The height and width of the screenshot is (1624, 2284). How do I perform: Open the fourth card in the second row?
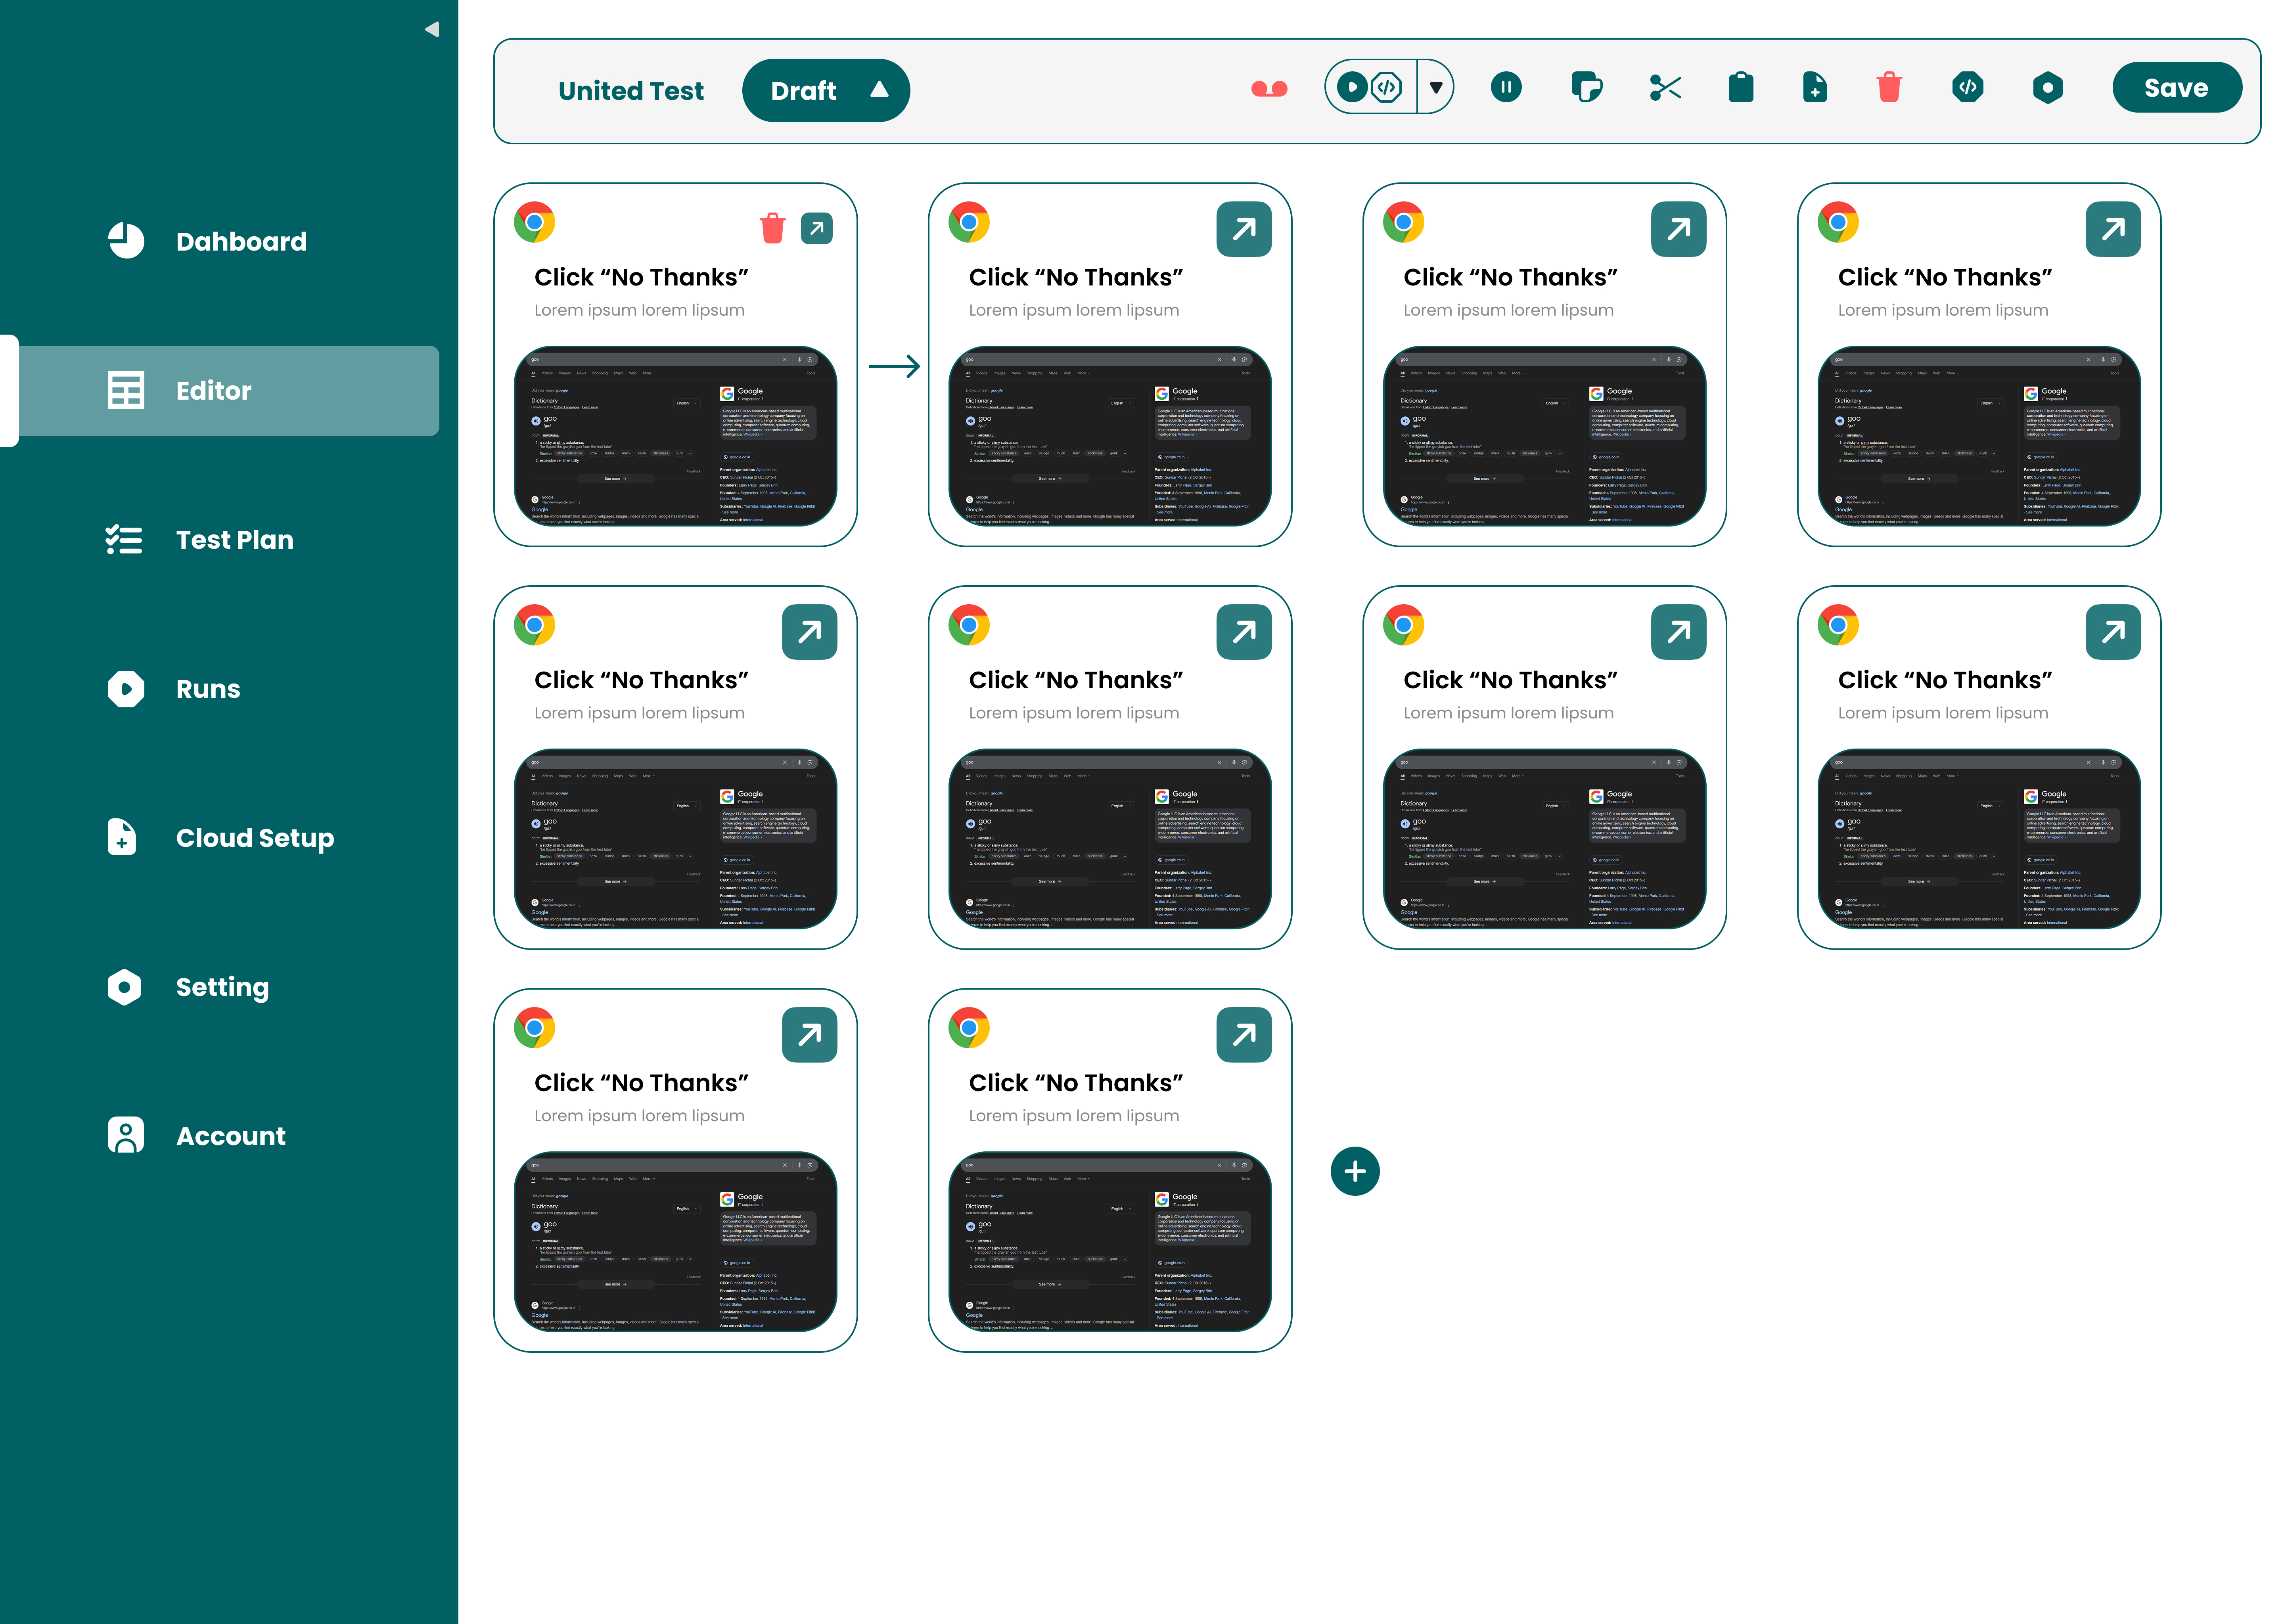(x=2113, y=632)
